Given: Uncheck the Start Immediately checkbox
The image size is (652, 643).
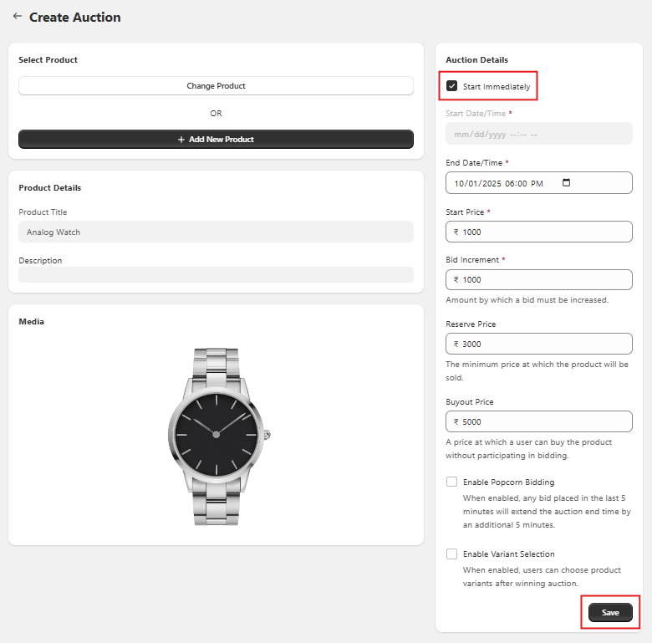Looking at the screenshot, I should pyautogui.click(x=452, y=86).
